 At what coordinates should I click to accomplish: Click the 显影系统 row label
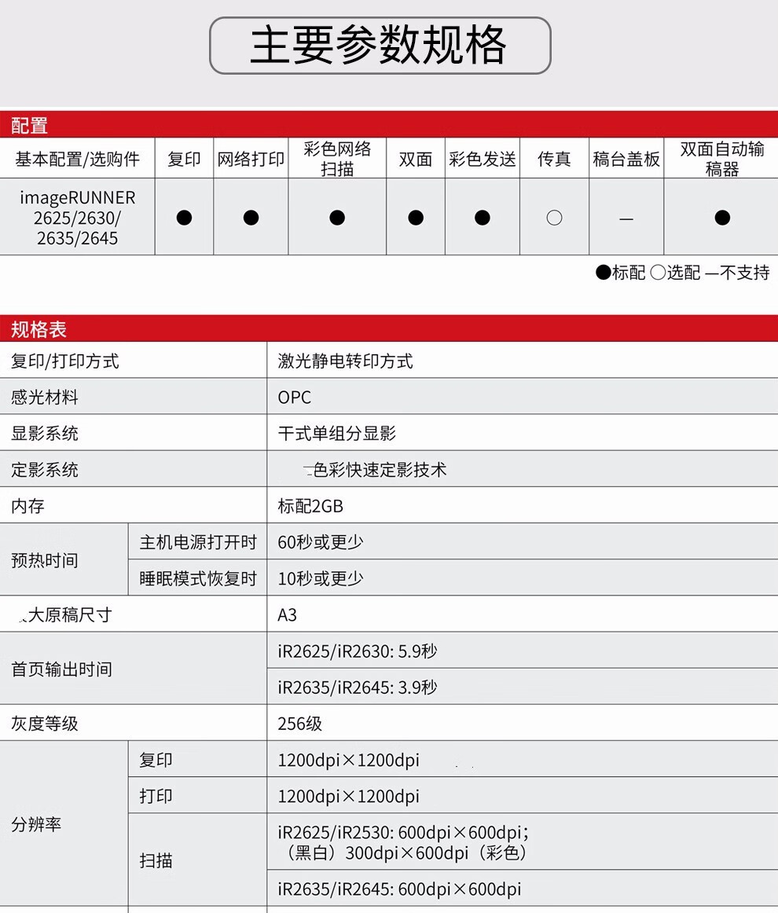(45, 433)
